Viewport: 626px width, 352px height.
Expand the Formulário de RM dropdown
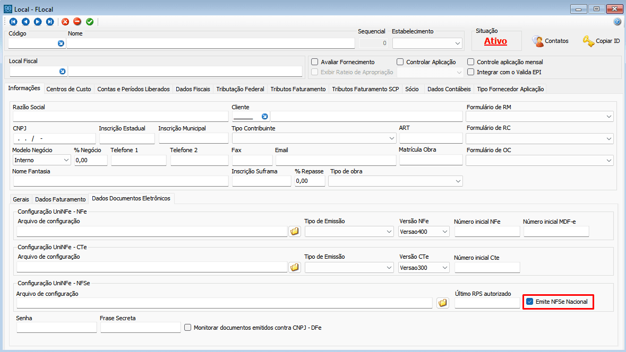[609, 117]
